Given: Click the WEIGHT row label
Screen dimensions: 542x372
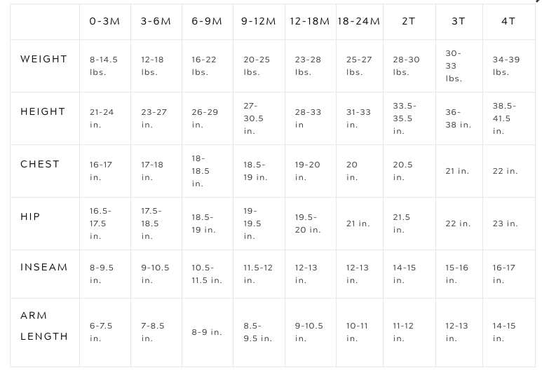Looking at the screenshot, I should (44, 60).
